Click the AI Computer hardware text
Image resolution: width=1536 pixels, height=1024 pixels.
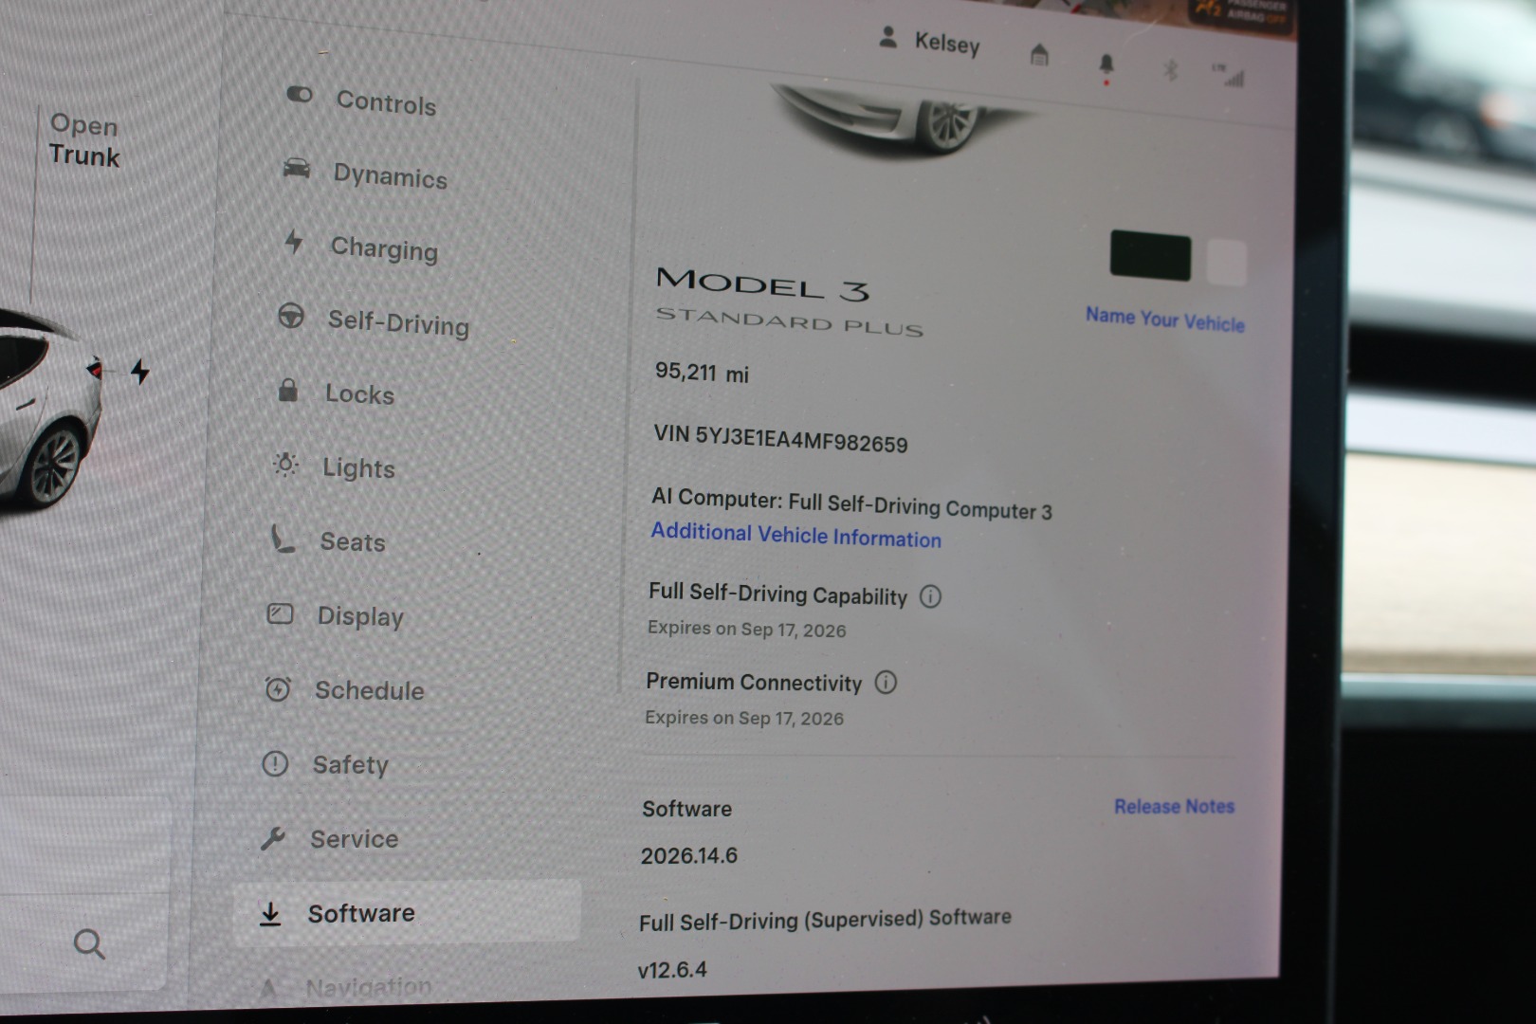[x=851, y=504]
